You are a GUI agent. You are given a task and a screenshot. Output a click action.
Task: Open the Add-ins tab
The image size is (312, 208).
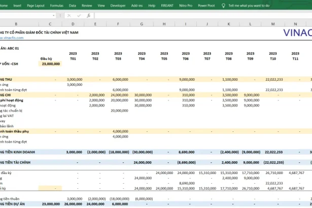(x=137, y=6)
